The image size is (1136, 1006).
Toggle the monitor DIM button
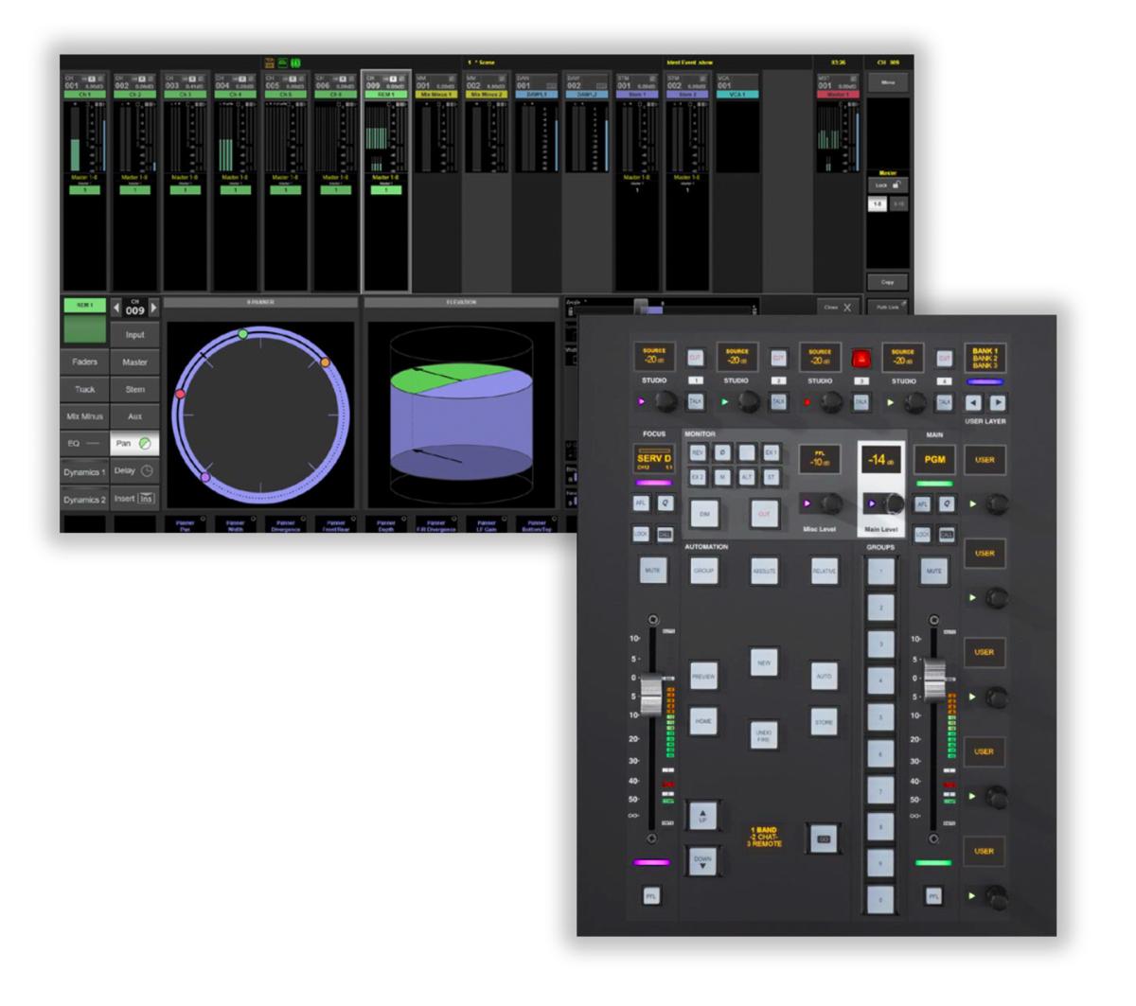coord(704,512)
